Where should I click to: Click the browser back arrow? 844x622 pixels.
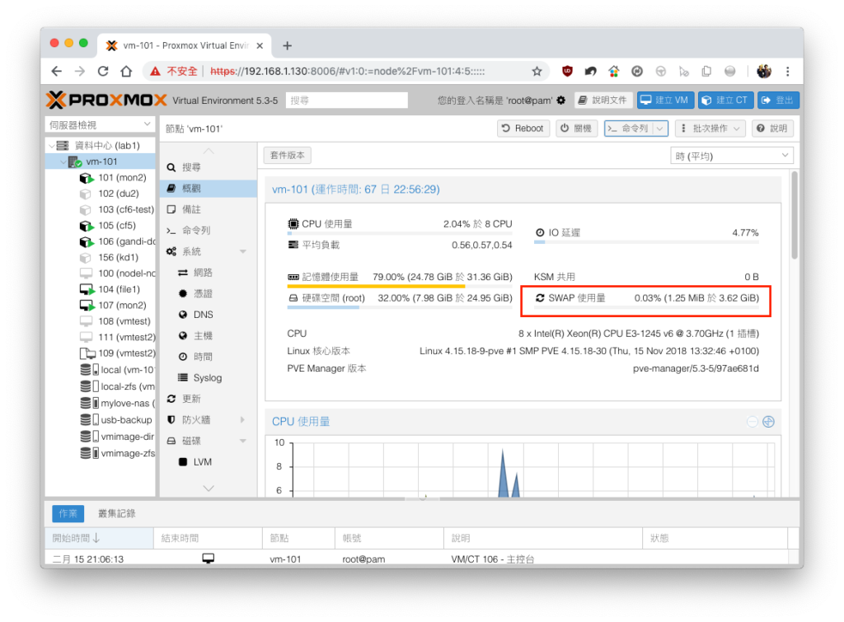coord(57,71)
